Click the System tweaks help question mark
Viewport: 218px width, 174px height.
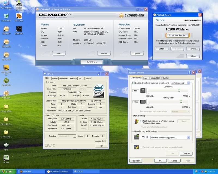(189, 72)
